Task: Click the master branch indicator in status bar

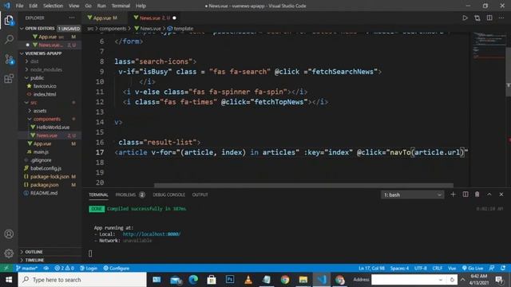Action: click(x=26, y=268)
